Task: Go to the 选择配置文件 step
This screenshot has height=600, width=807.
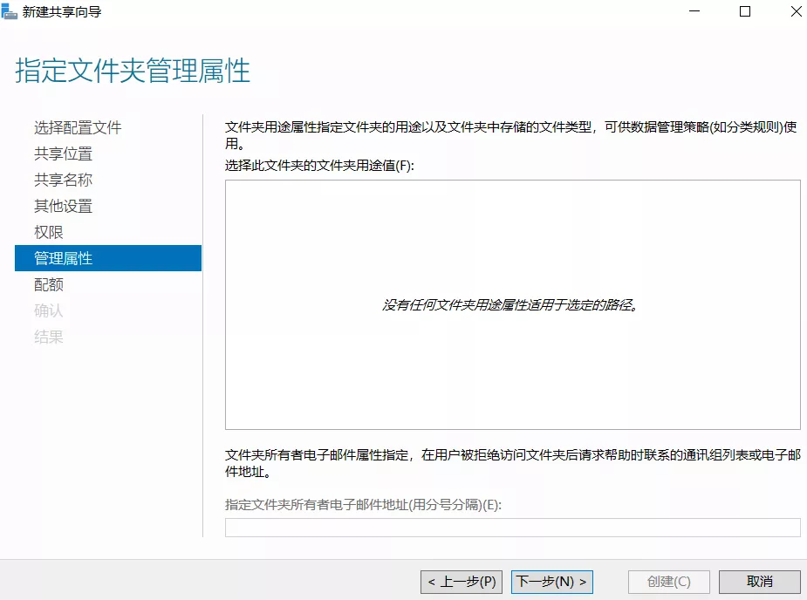Action: [78, 127]
